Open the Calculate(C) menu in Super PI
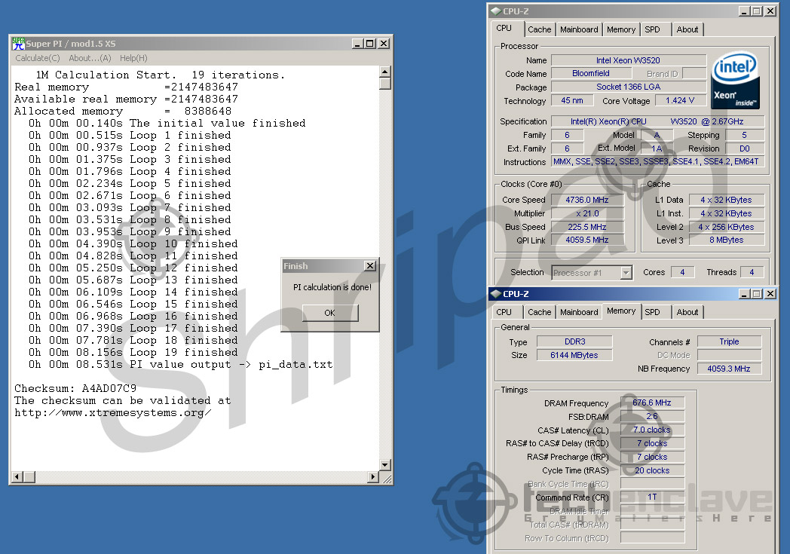This screenshot has width=790, height=554. pos(37,58)
